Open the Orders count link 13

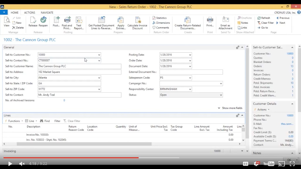(x=292, y=66)
